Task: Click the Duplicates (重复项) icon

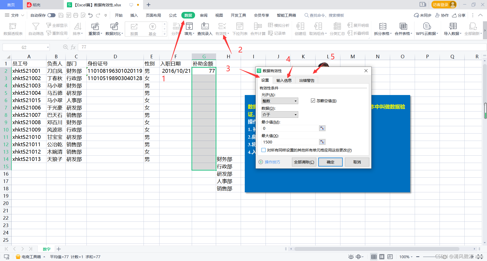Action: point(95,26)
